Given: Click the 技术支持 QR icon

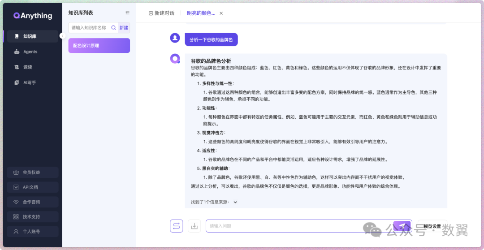Looking at the screenshot, I should (x=16, y=217).
